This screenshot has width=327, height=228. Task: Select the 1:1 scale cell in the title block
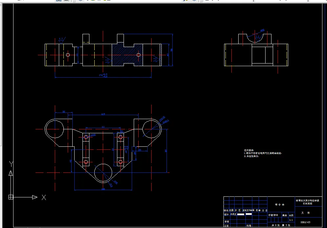click(x=291, y=220)
